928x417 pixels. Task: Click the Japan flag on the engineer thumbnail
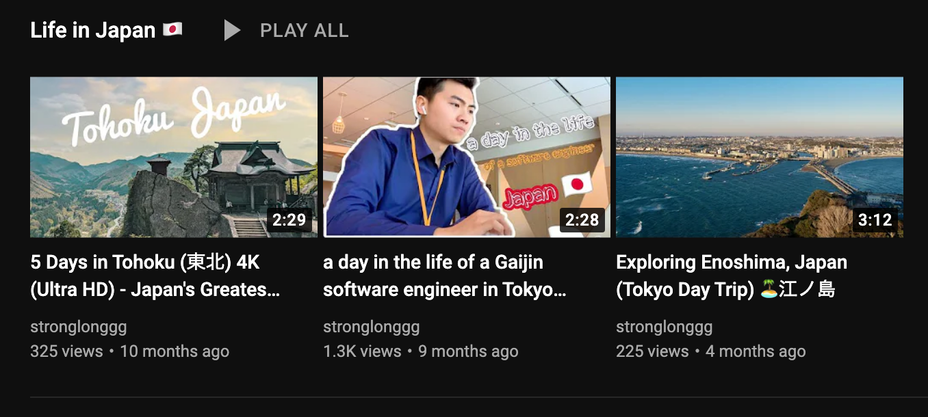576,184
